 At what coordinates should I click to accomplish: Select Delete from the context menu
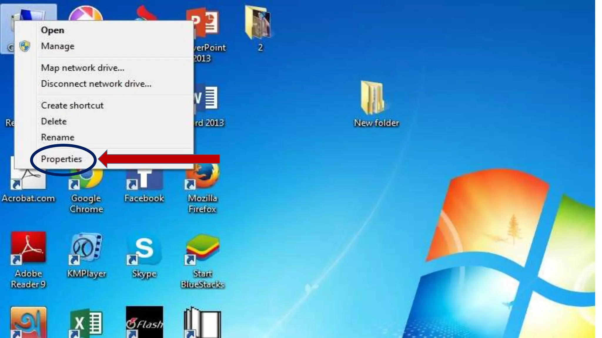click(54, 121)
